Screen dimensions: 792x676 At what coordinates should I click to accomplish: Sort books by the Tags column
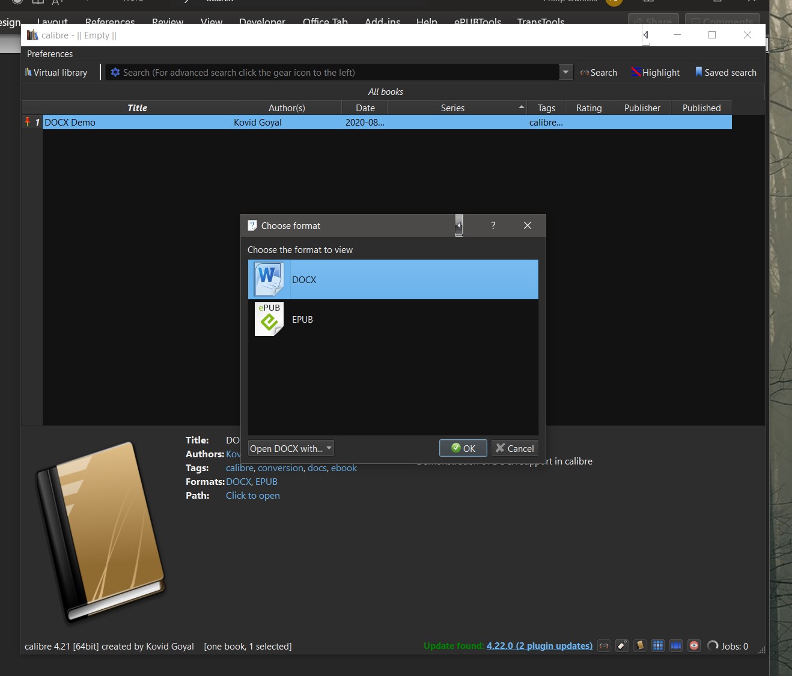pyautogui.click(x=546, y=108)
